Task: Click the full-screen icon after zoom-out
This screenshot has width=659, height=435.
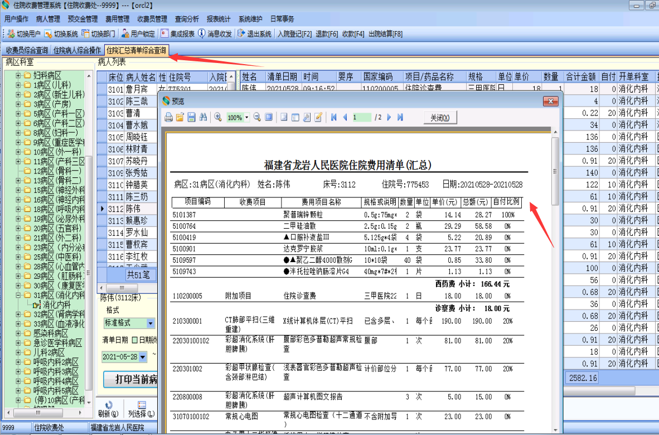Action: point(269,117)
